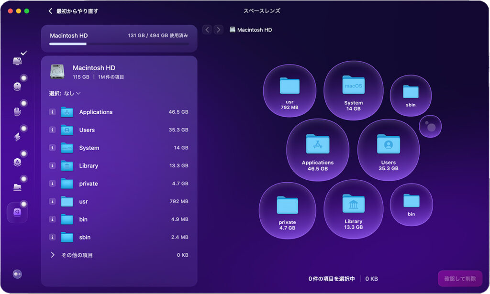This screenshot has height=294, width=490.
Task: Open the Library 13.3 GB bubble
Action: (354, 209)
